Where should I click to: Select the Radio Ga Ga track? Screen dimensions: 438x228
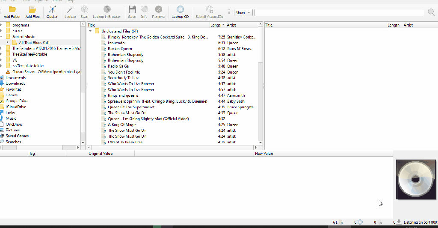tap(118, 66)
